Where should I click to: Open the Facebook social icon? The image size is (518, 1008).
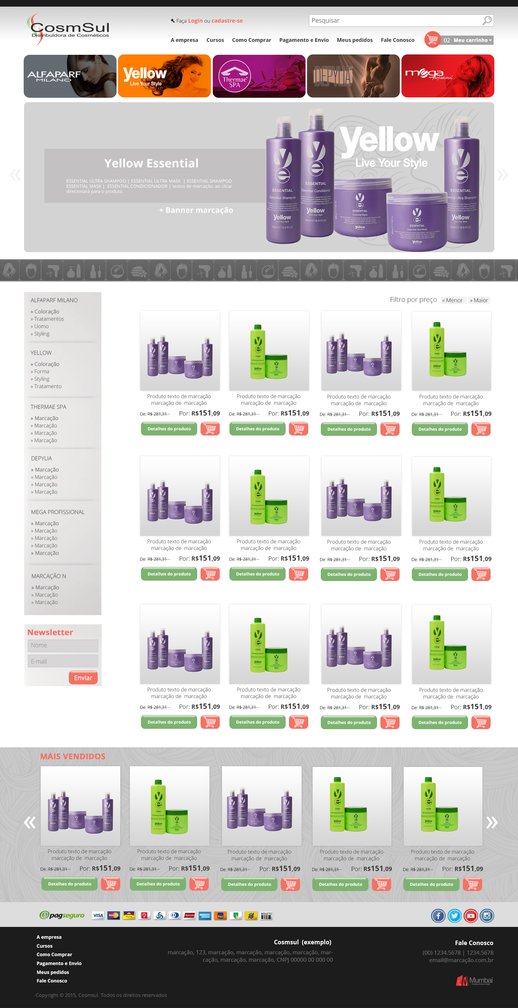click(438, 915)
